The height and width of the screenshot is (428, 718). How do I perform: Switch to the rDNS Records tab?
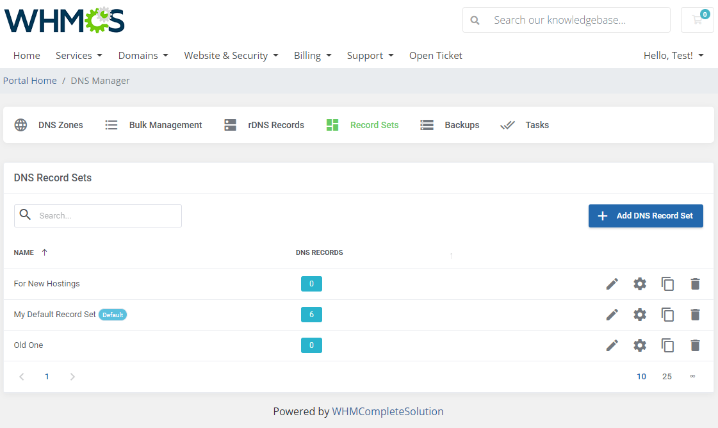(x=265, y=125)
